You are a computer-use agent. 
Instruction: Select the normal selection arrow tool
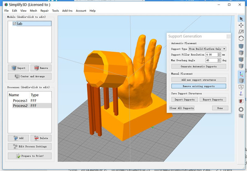tap(241, 19)
